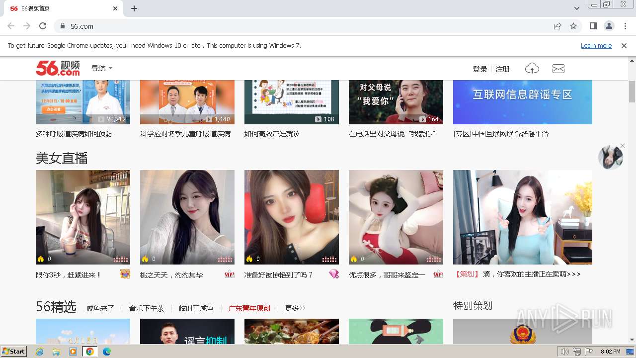Open Windows Media Player from taskbar
Screen dimensions: 636x358
(x=73, y=352)
